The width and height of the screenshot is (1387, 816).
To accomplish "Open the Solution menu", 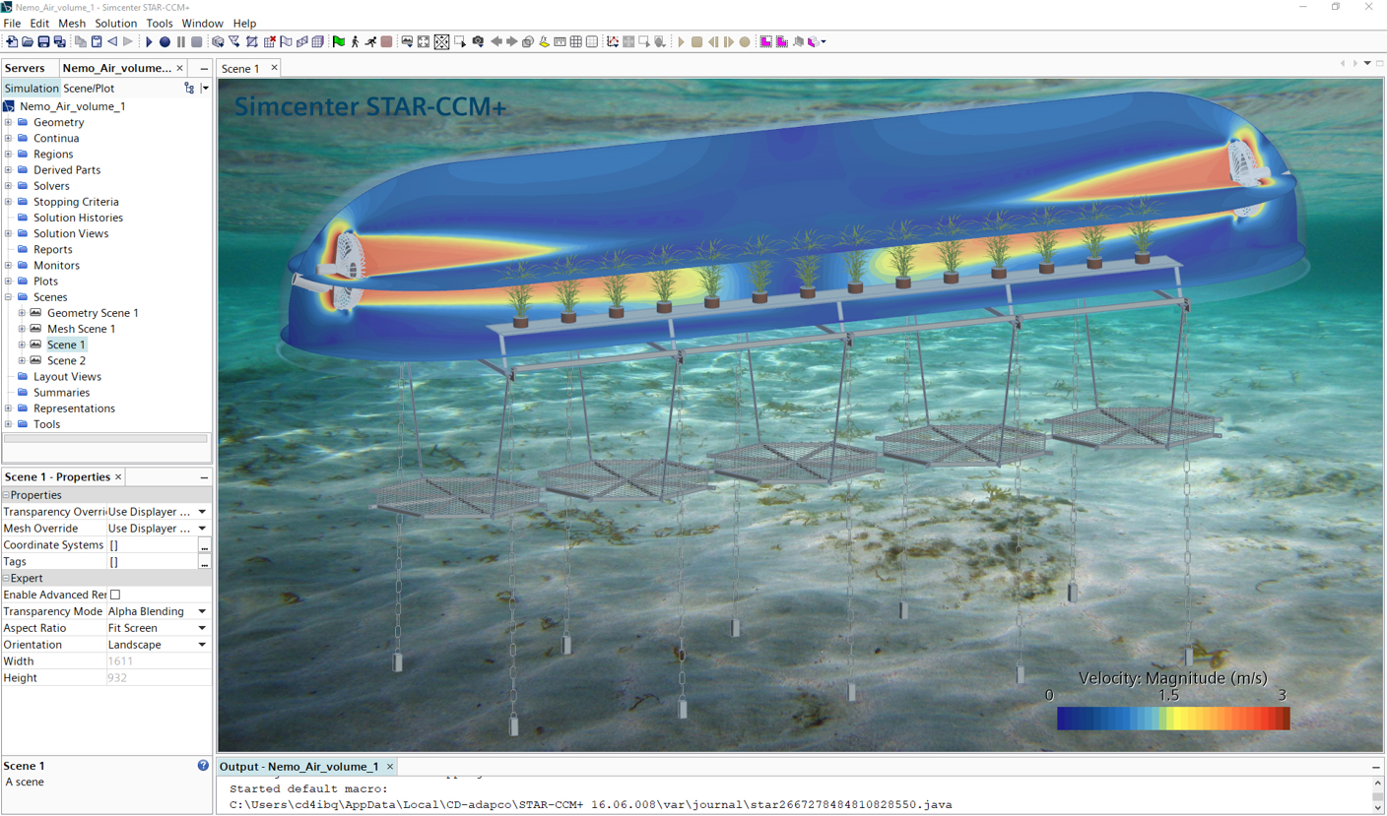I will point(115,23).
